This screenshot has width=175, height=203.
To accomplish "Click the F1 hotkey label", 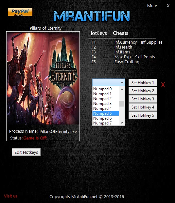I will coord(94,42).
